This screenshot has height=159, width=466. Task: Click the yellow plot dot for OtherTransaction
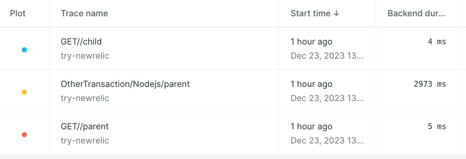click(24, 92)
